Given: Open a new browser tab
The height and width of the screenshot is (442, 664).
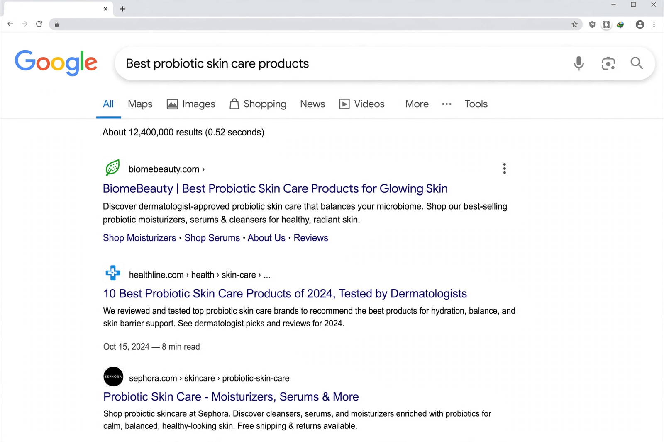Looking at the screenshot, I should pos(122,9).
